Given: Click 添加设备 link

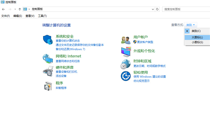Looking at the screenshot, I should coord(61,76).
